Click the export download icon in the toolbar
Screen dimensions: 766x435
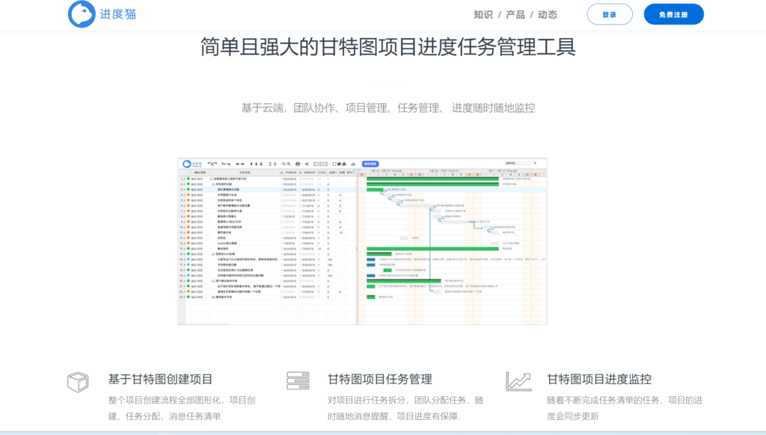[x=354, y=164]
